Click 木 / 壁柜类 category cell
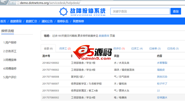 (120, 84)
